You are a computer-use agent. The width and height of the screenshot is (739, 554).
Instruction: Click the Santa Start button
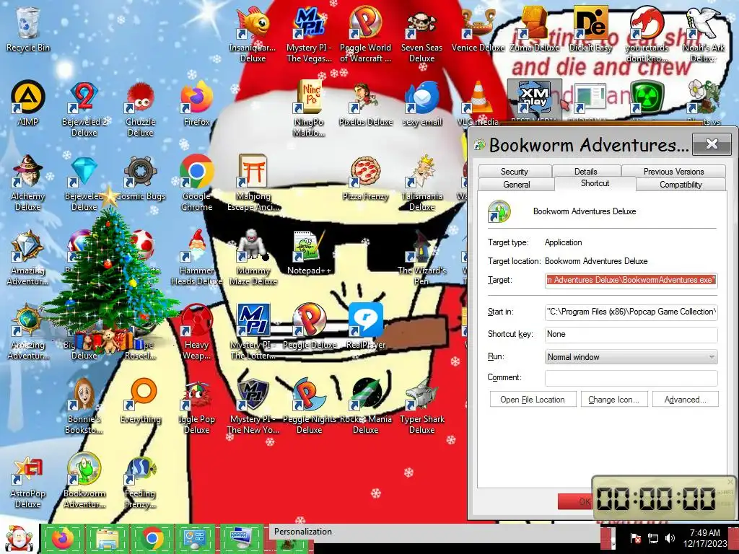point(18,538)
